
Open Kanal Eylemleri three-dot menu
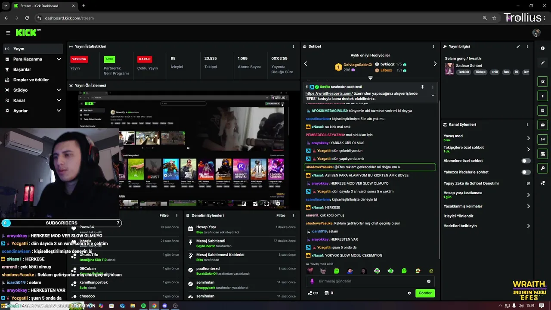(x=527, y=124)
